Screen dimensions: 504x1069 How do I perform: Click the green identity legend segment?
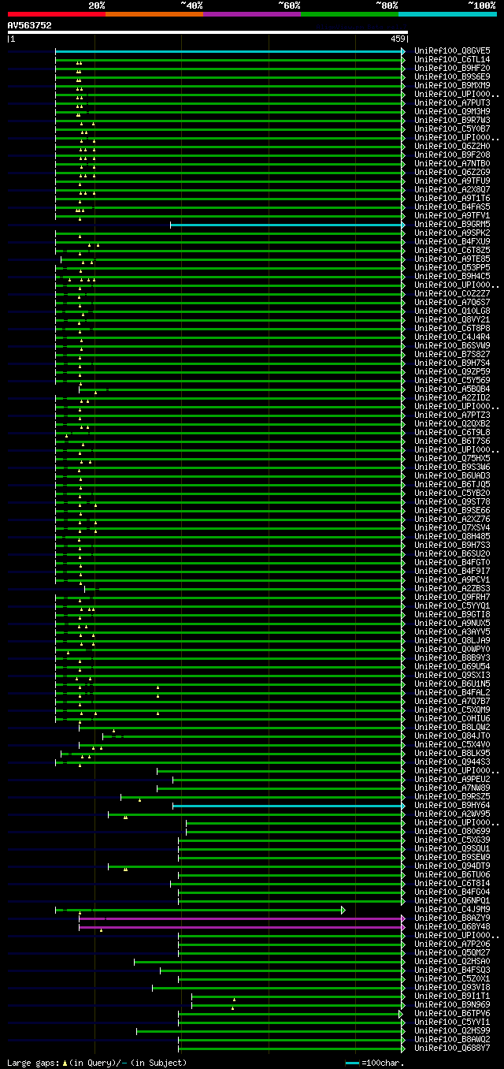tap(350, 14)
